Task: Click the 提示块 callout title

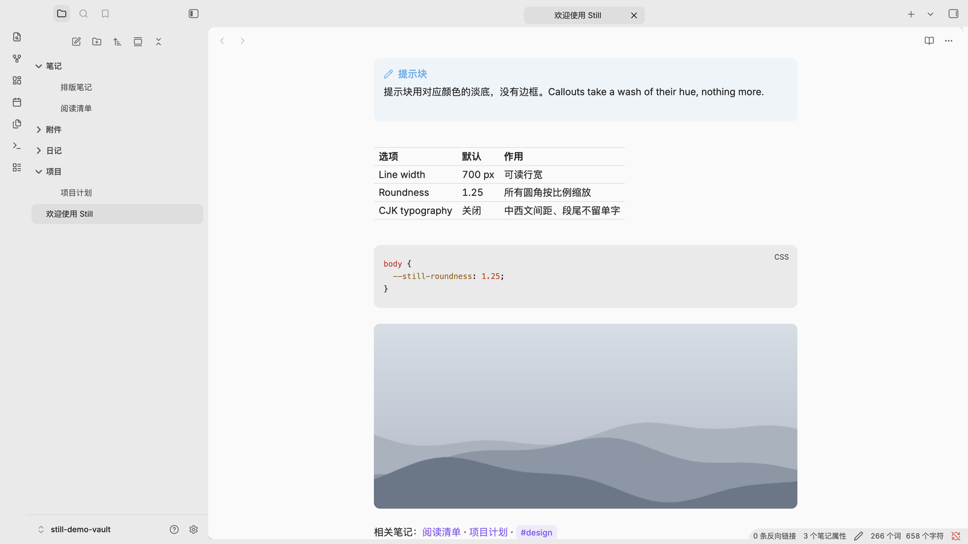Action: pyautogui.click(x=413, y=74)
